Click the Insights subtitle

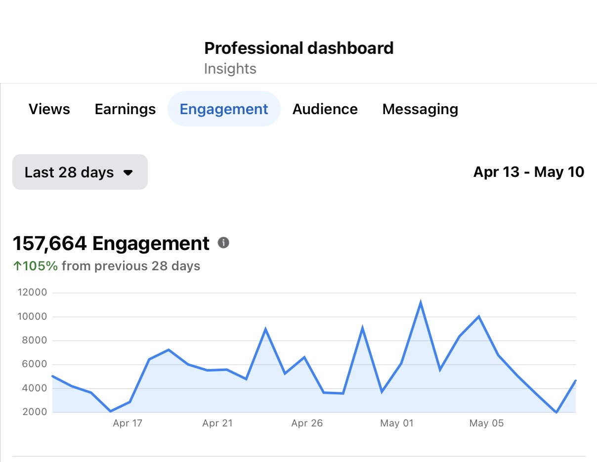point(230,69)
